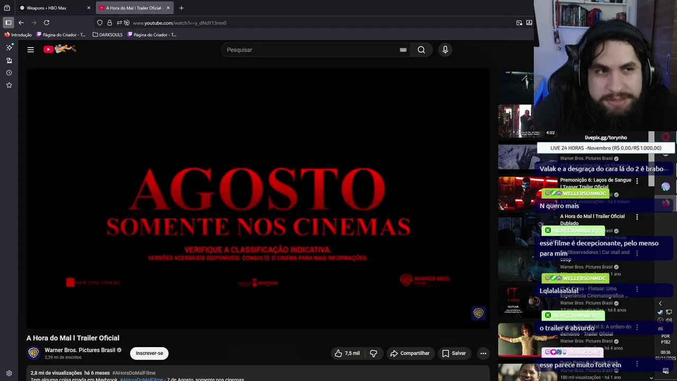The image size is (677, 381).
Task: Close the A Hora do Mal trailer tab
Action: click(168, 8)
